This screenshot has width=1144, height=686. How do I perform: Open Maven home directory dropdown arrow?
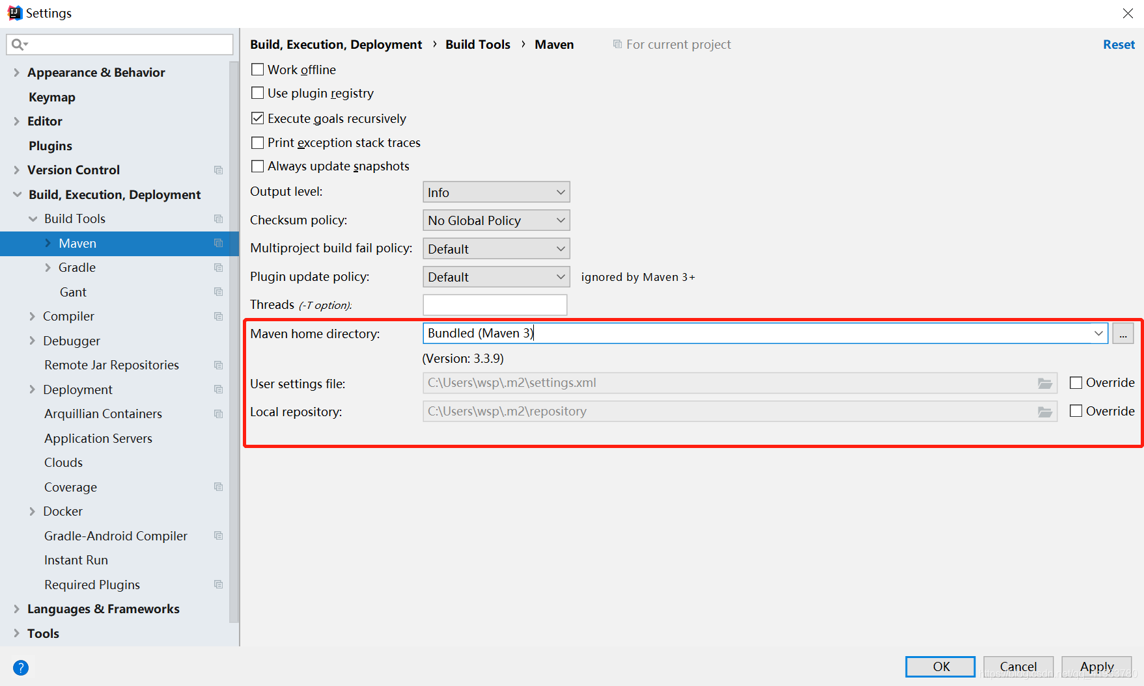[x=1098, y=334]
